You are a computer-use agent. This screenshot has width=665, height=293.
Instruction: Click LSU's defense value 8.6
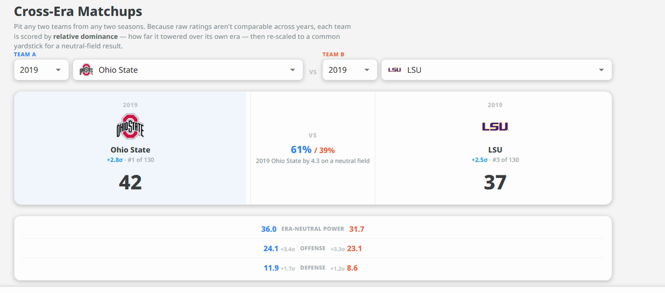click(352, 268)
